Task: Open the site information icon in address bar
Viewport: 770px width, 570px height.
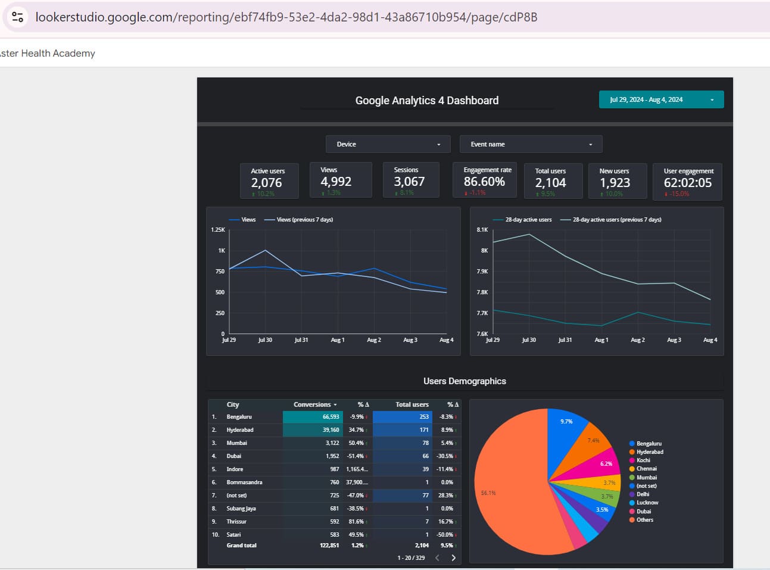Action: [18, 17]
